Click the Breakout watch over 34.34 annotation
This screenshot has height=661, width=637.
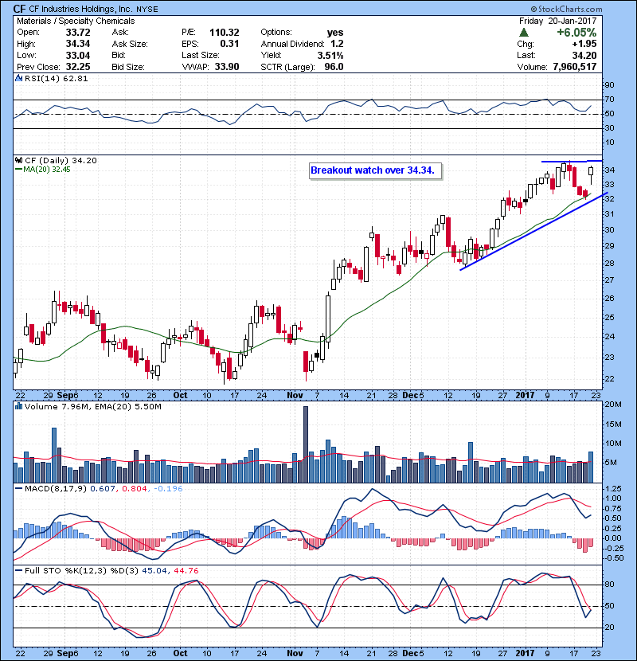click(x=375, y=170)
